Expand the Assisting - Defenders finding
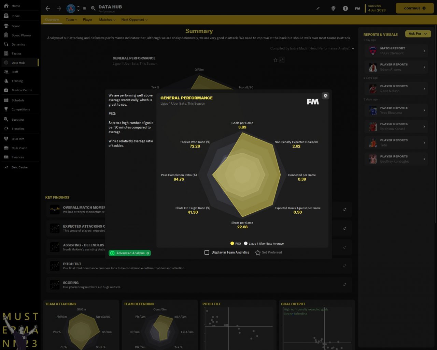Screen dimensions: 437x350 [345, 247]
